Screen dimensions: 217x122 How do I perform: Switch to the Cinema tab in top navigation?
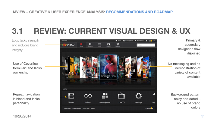pos(90,45)
